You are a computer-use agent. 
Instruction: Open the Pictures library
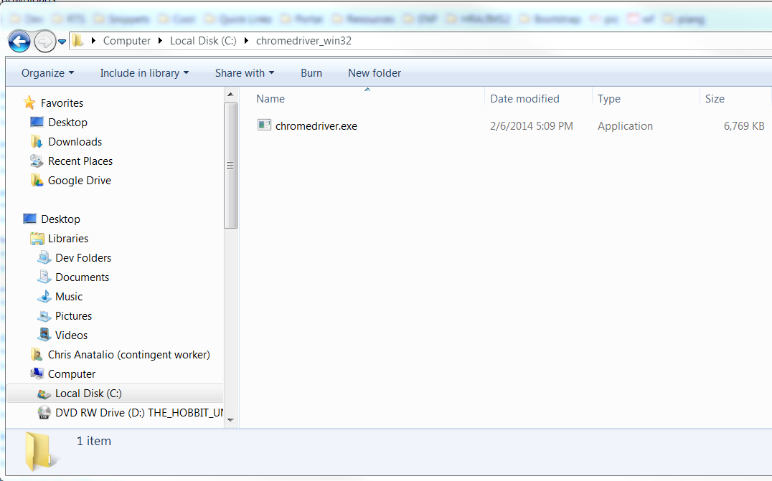[73, 316]
